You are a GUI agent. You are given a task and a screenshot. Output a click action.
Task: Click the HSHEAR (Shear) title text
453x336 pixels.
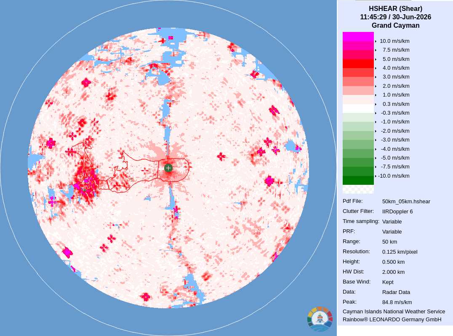[x=395, y=9]
